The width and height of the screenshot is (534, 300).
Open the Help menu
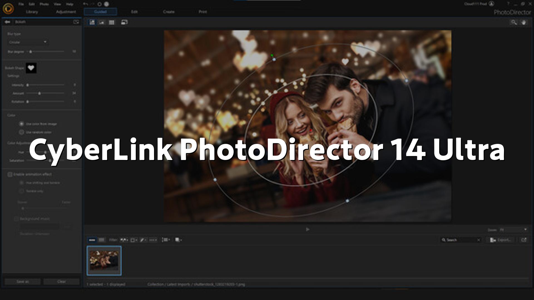[x=70, y=4]
